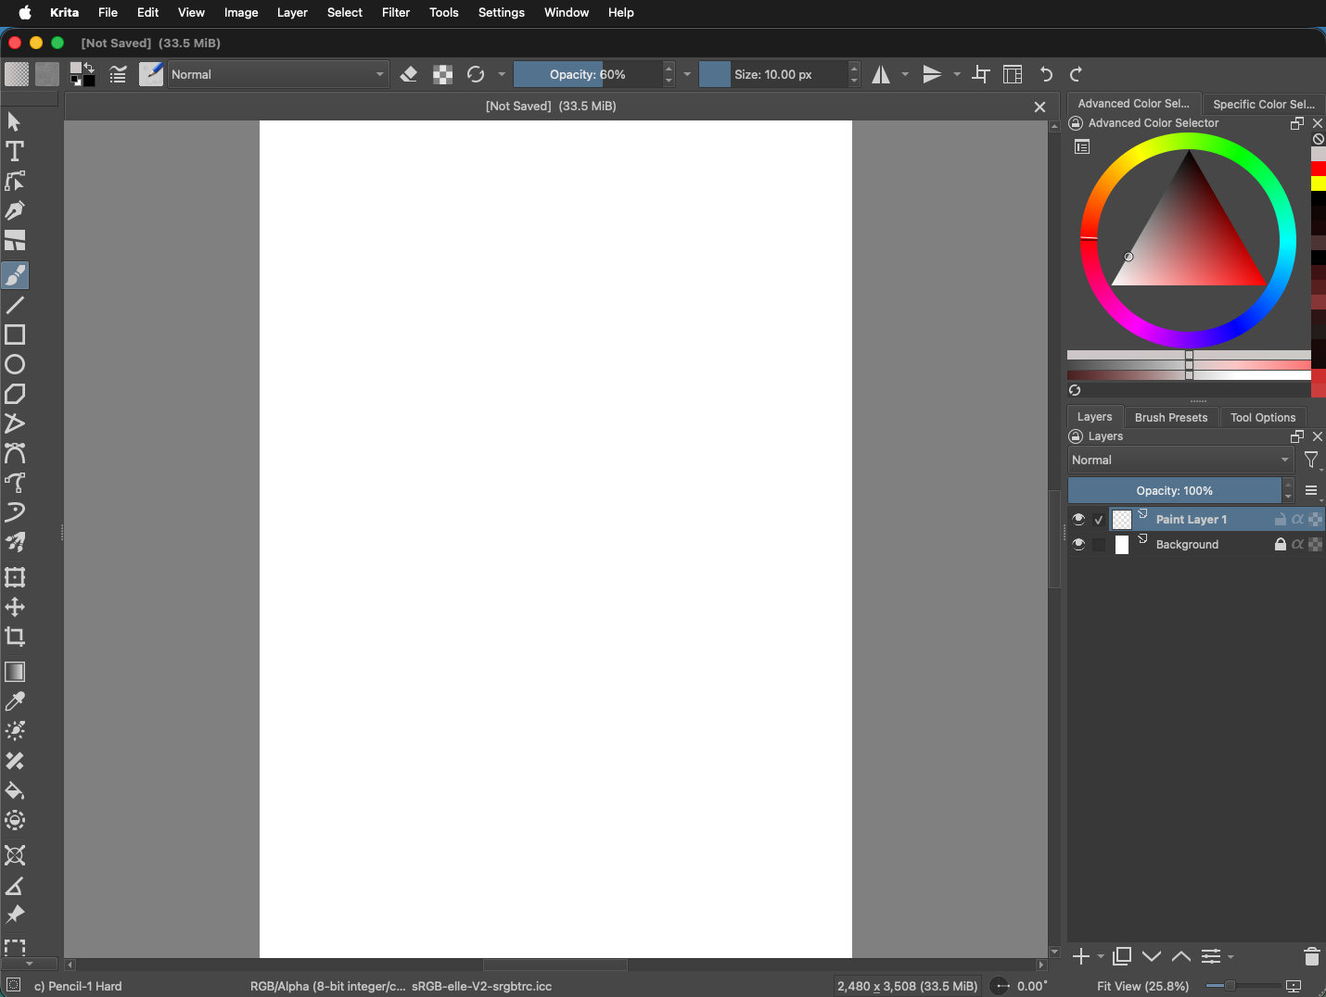Open the brush blending mode dropdown
This screenshot has width=1326, height=997.
pos(278,74)
